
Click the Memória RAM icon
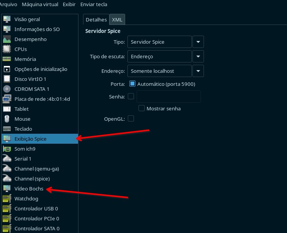click(x=7, y=59)
